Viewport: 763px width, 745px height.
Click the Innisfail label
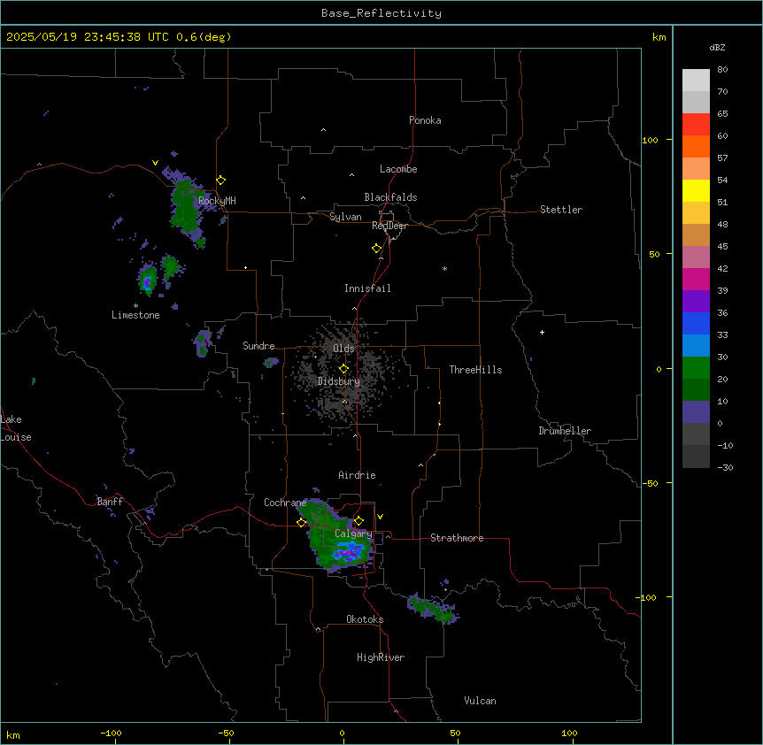[x=367, y=288]
